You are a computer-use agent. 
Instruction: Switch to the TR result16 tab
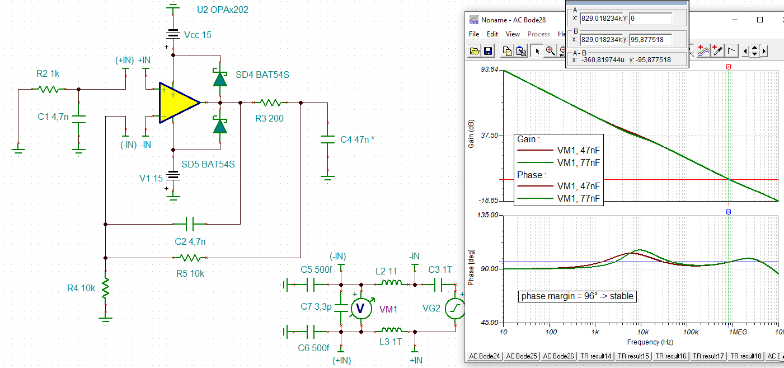point(670,356)
